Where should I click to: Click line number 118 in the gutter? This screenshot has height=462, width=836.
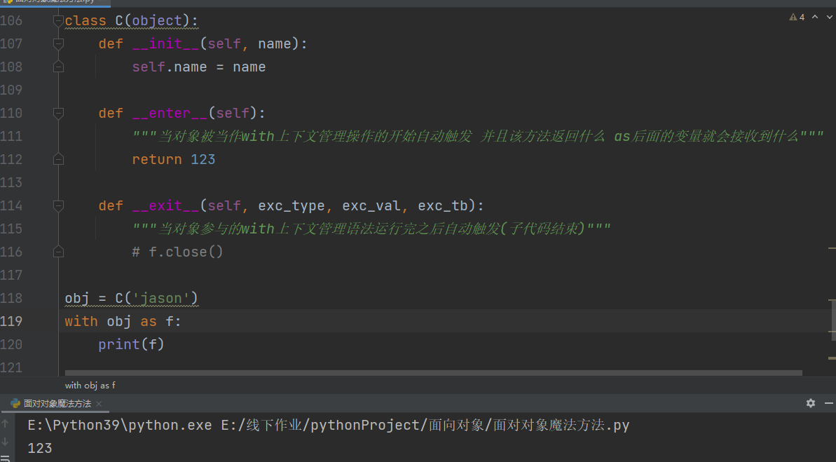pyautogui.click(x=11, y=298)
